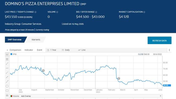Click the event marker near late August
Viewport: 176px width, 99px height.
pyautogui.click(x=43, y=70)
